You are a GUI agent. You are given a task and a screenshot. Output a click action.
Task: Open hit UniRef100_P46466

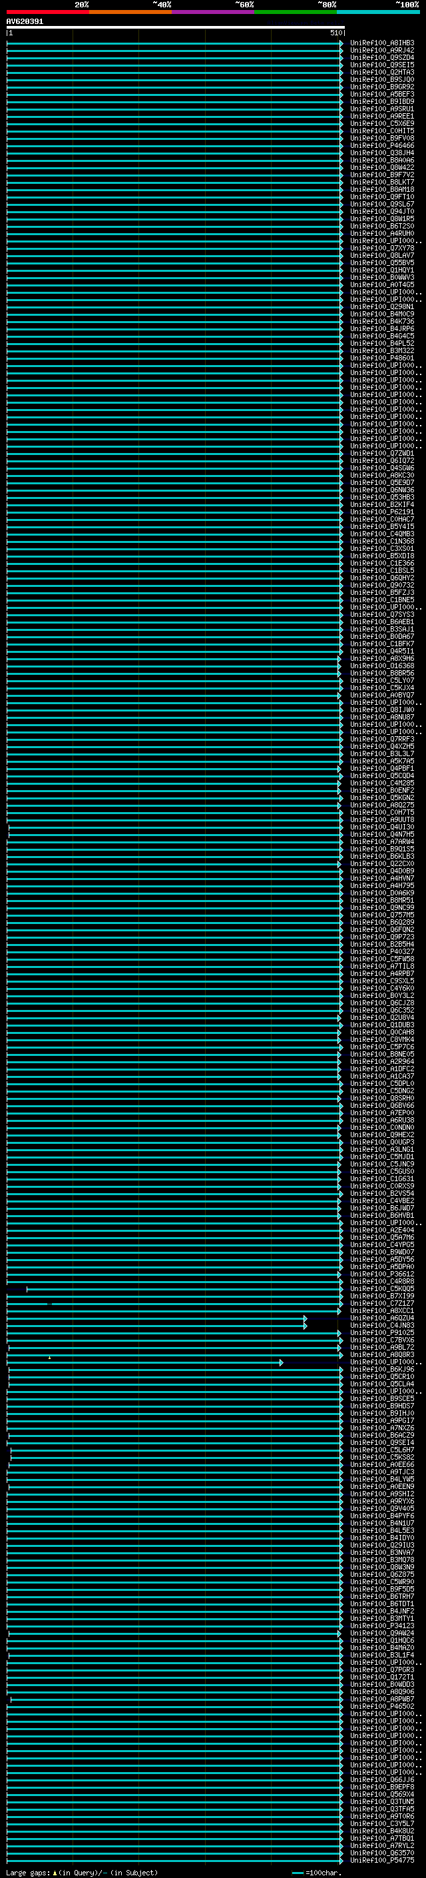(382, 146)
